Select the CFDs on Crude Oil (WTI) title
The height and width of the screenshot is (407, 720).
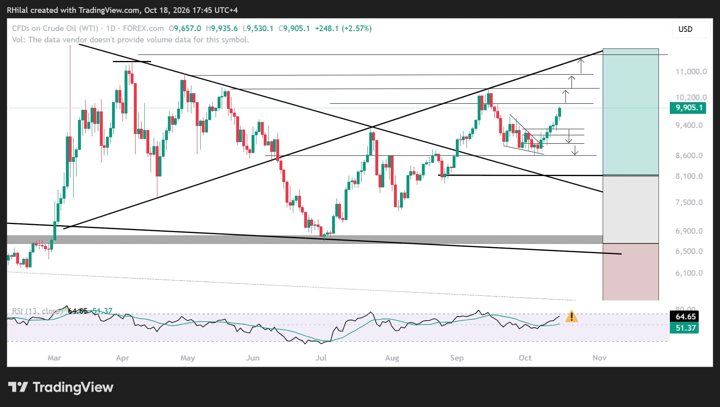tap(55, 28)
